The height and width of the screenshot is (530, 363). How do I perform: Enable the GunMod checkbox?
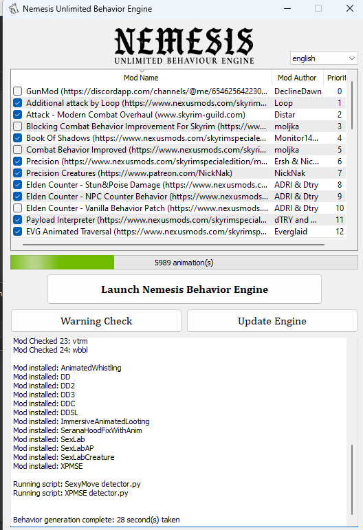(18, 91)
